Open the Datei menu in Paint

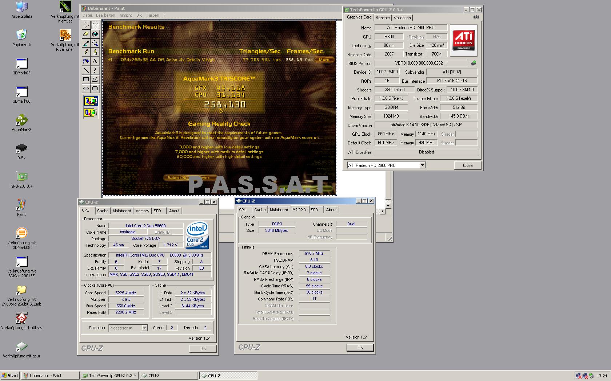click(87, 15)
